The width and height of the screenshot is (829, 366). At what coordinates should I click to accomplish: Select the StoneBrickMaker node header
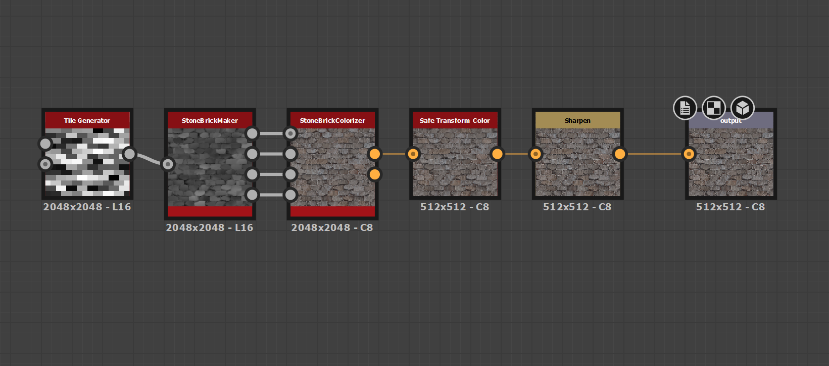[x=210, y=120]
